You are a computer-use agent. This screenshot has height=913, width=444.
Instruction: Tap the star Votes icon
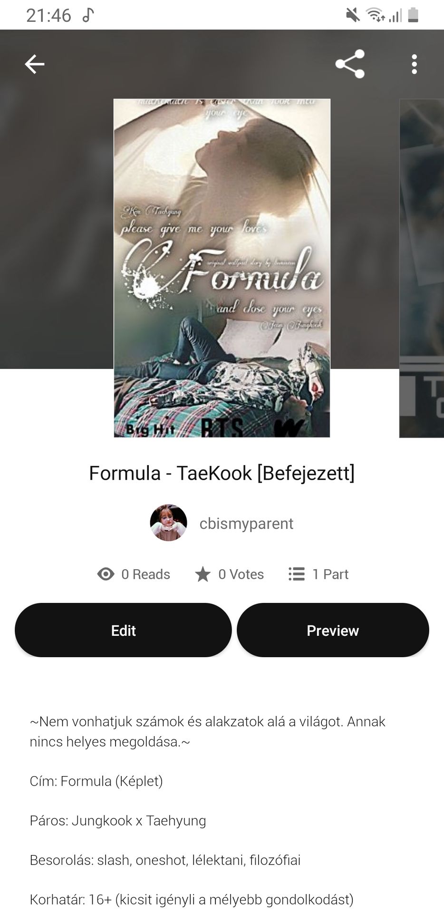click(203, 574)
